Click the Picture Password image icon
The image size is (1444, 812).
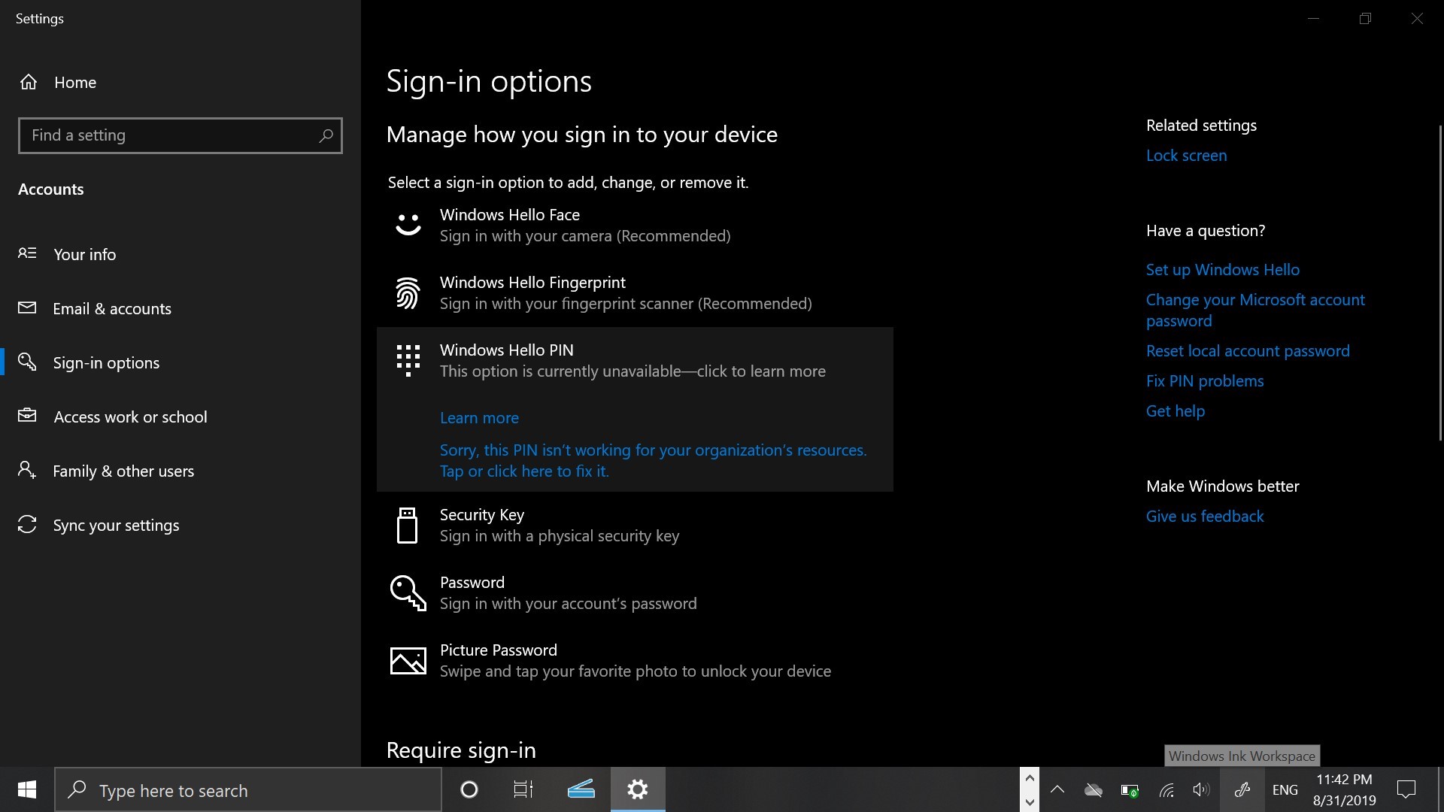pos(408,661)
